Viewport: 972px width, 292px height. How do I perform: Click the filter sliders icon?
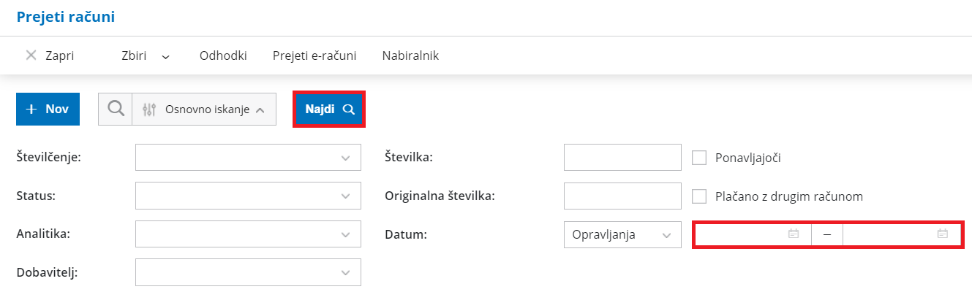pos(149,109)
